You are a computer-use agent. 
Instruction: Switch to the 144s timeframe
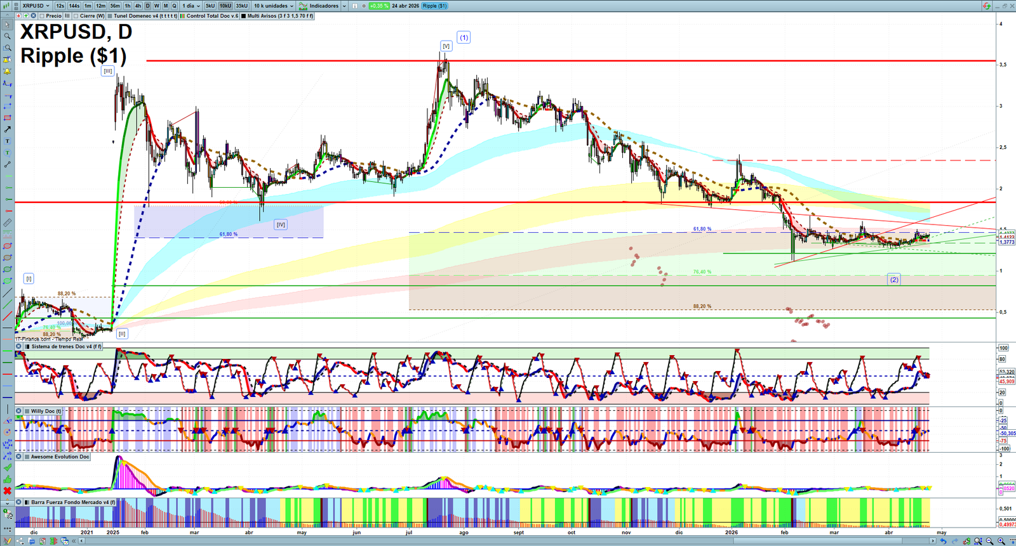[x=74, y=6]
